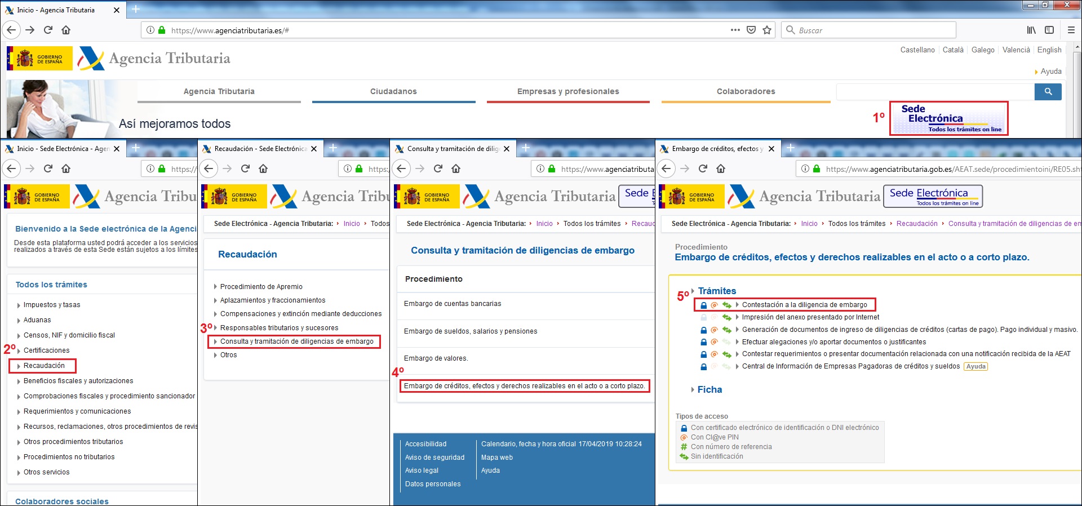
Task: Open Mapa web footer link
Action: 497,458
